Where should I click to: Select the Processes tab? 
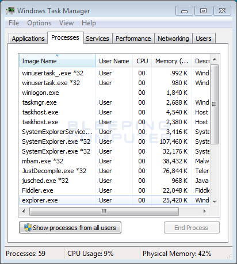point(65,37)
